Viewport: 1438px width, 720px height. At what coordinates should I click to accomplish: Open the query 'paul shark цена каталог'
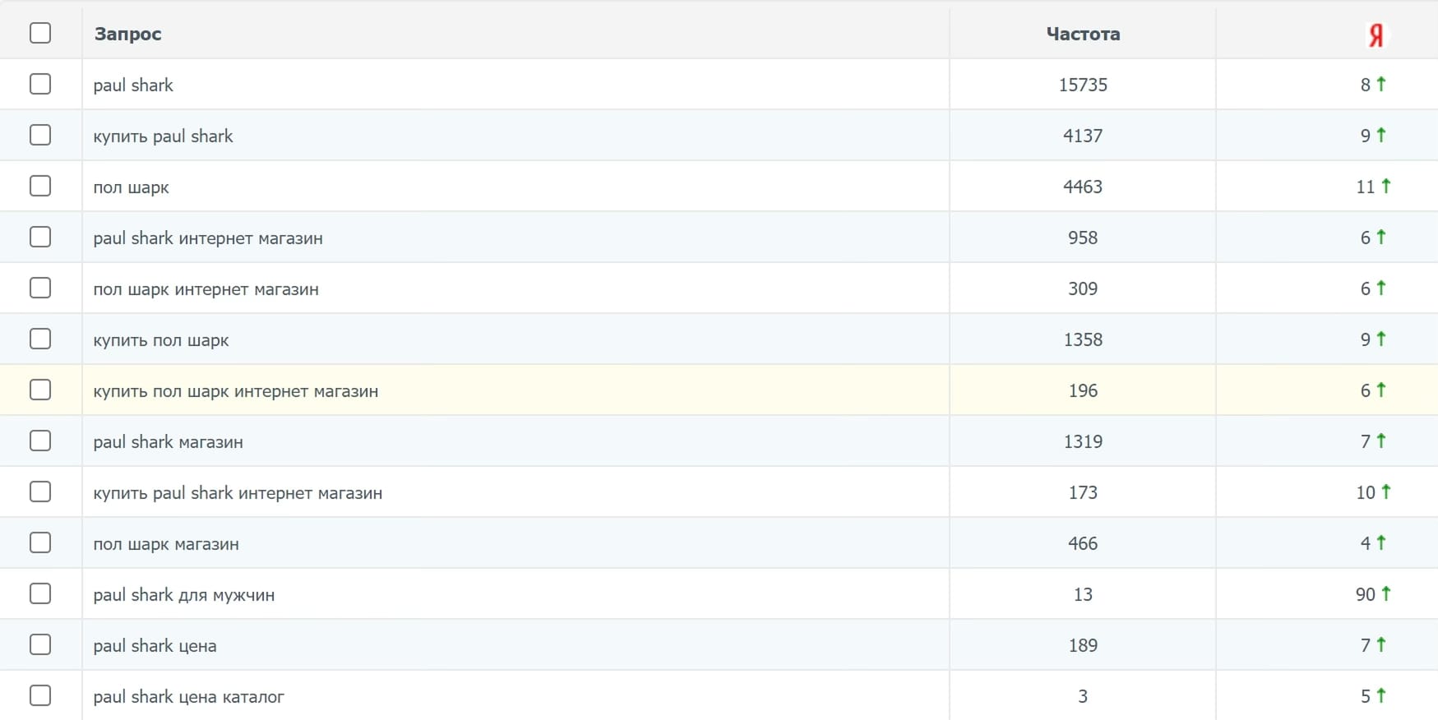point(188,697)
